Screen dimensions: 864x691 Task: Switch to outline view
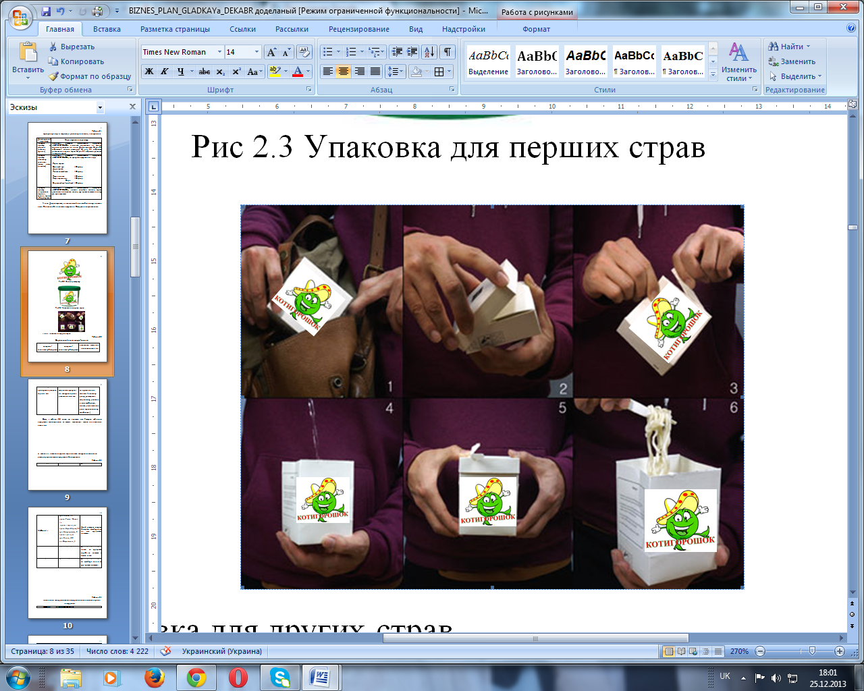[x=705, y=651]
